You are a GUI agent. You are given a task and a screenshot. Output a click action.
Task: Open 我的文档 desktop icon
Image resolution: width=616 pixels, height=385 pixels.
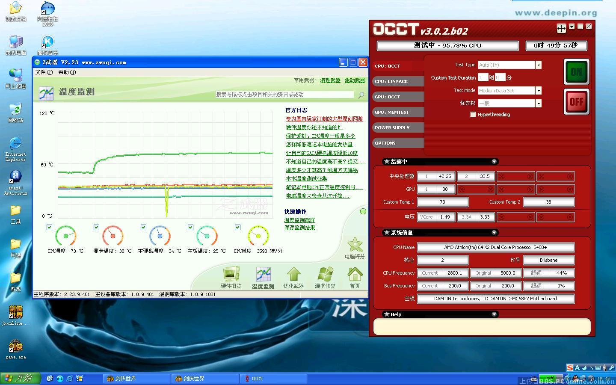tap(15, 11)
